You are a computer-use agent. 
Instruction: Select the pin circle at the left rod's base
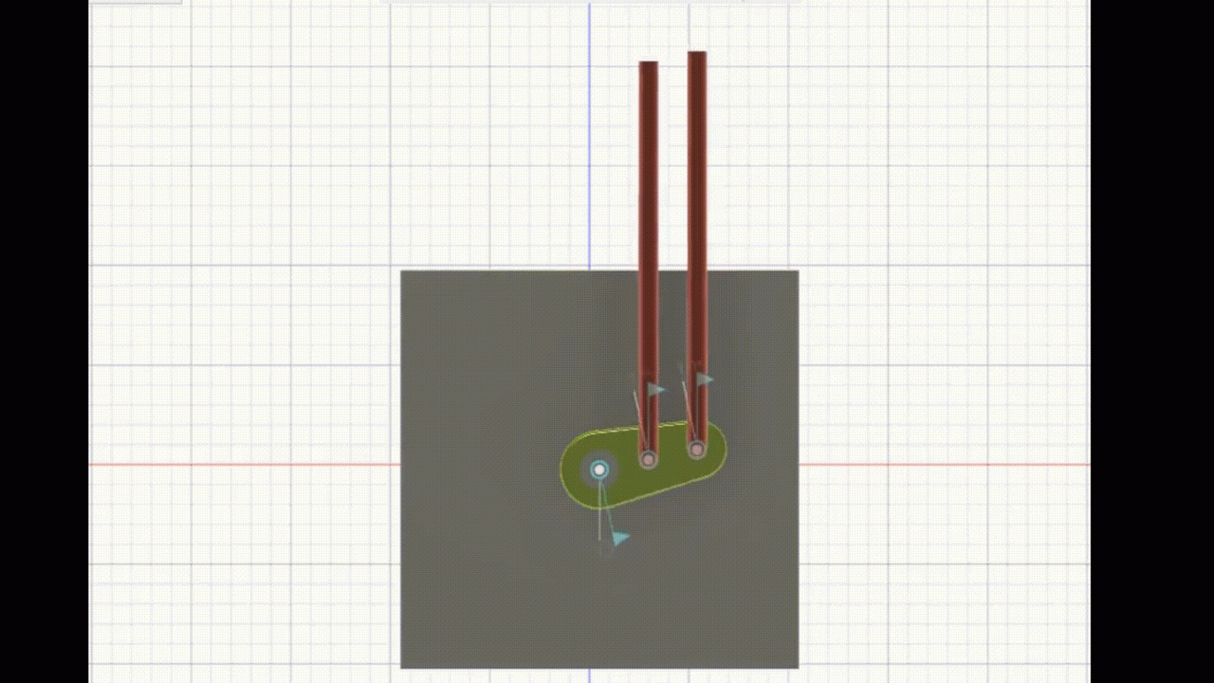[648, 459]
